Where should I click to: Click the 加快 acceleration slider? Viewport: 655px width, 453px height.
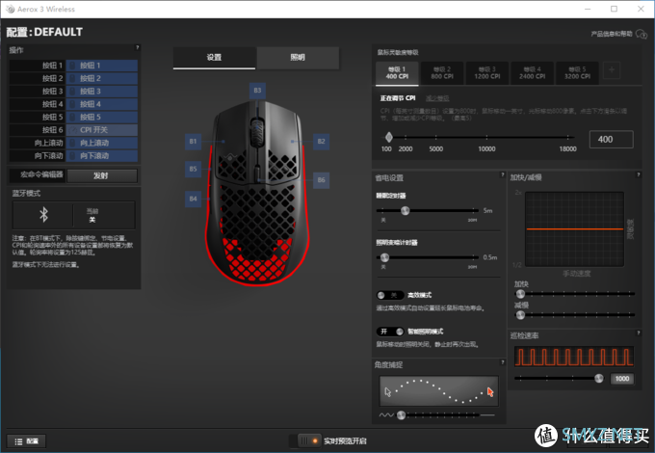(x=520, y=294)
